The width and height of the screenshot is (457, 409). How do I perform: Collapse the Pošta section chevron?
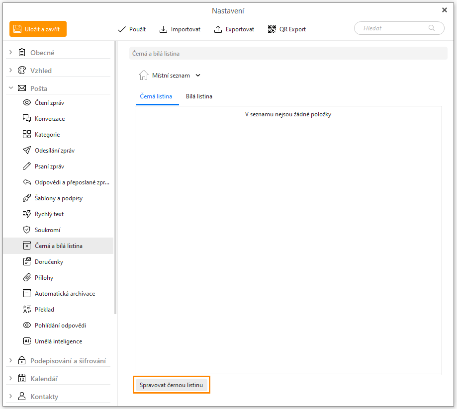11,88
